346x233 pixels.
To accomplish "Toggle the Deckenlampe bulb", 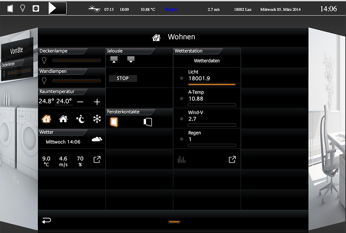I will tap(44, 60).
